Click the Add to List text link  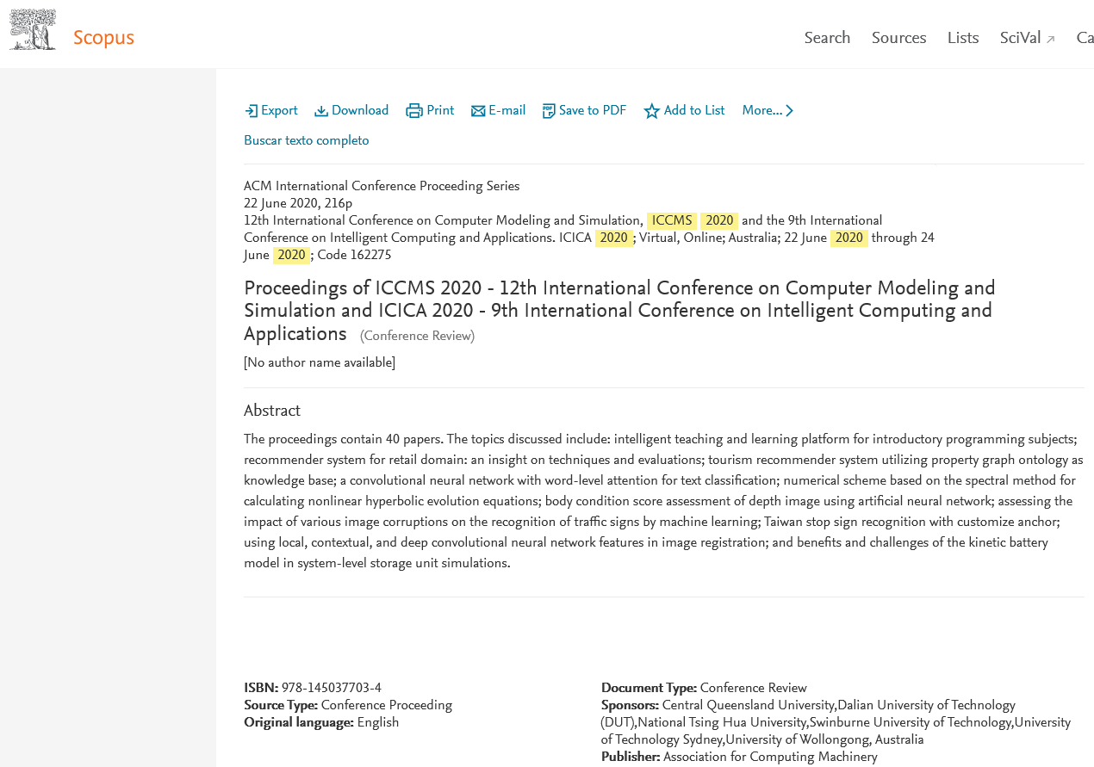[694, 110]
